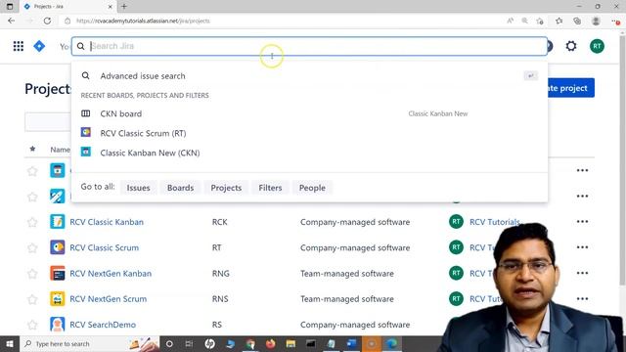Click the RT lead avatar in RCV Classic Scrum row
626x352 pixels.
click(x=457, y=247)
